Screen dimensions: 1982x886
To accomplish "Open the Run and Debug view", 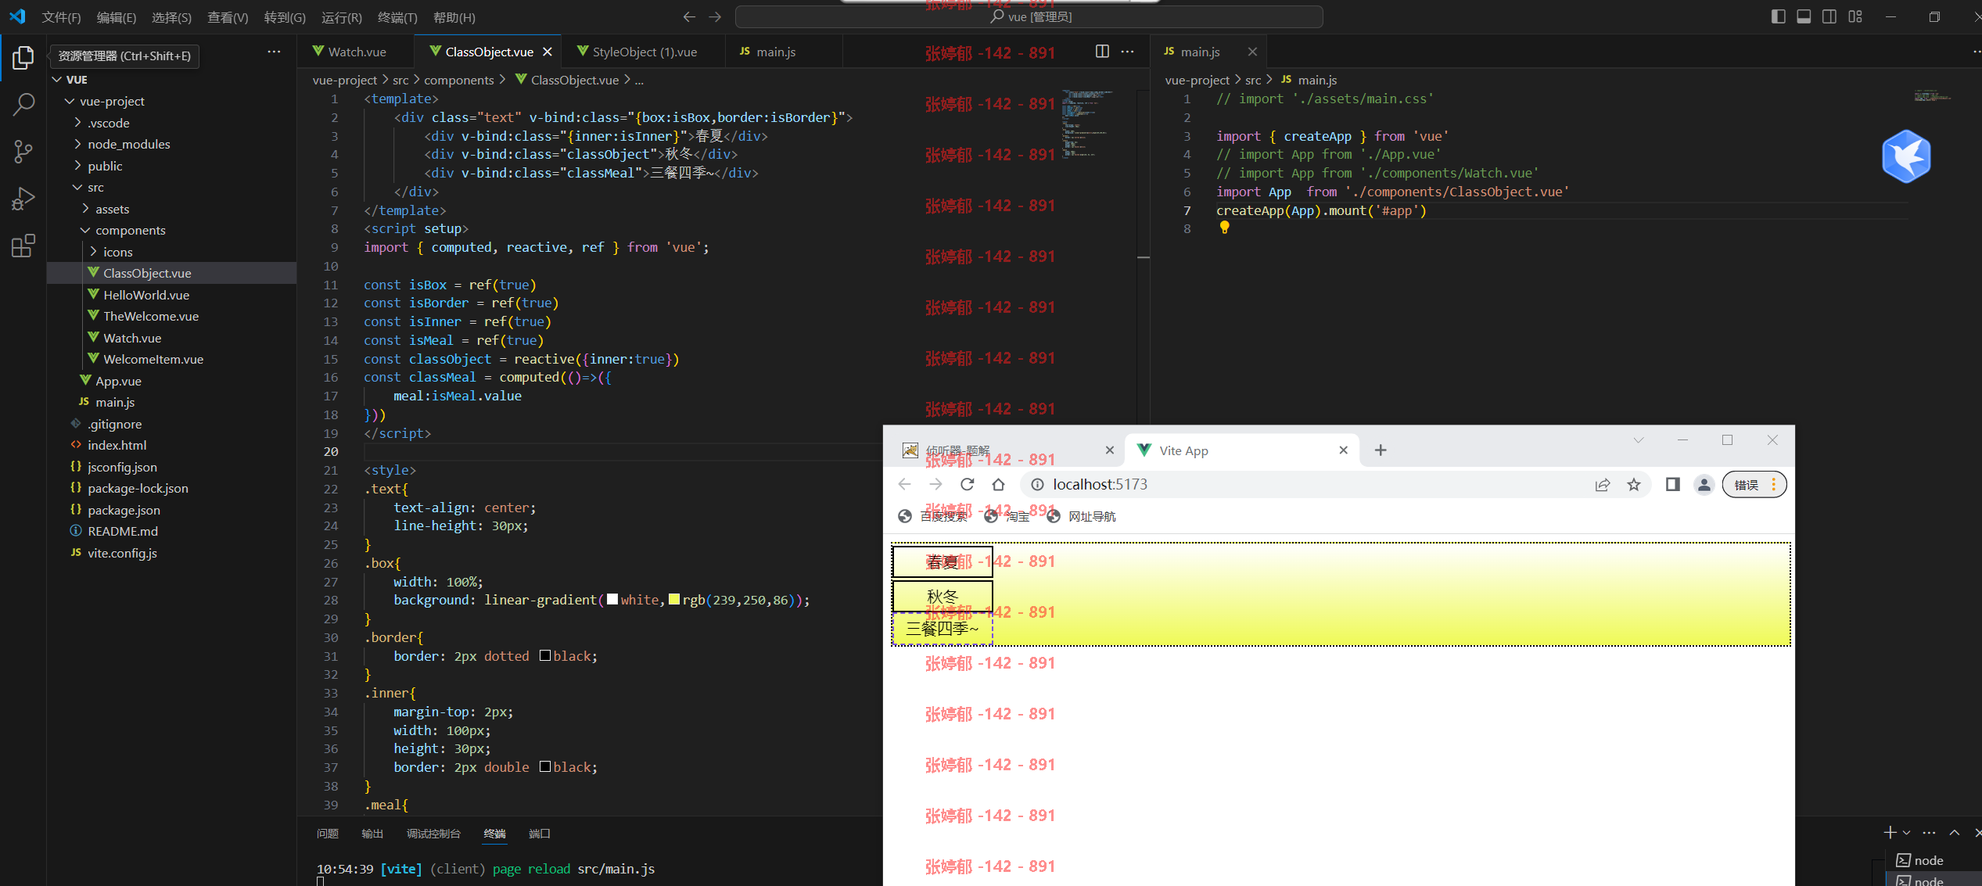I will [x=23, y=199].
